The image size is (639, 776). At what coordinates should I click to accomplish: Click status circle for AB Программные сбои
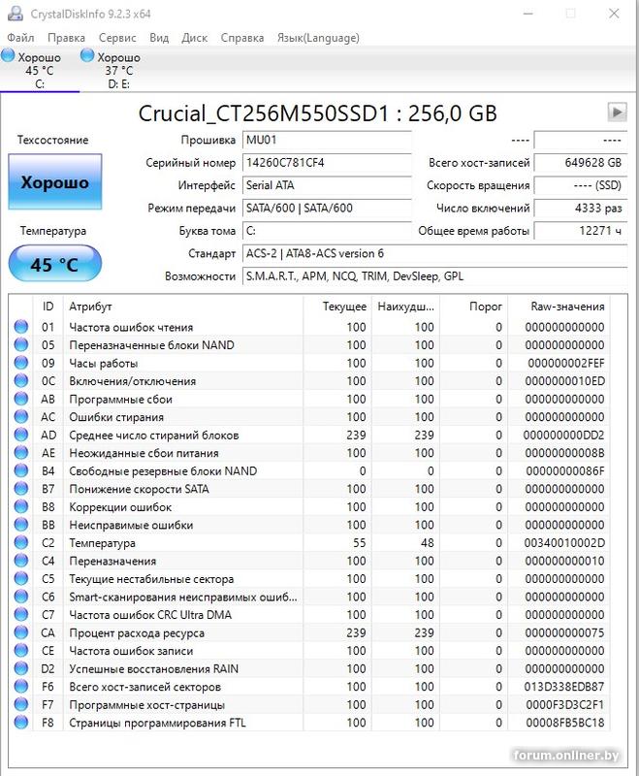[21, 399]
